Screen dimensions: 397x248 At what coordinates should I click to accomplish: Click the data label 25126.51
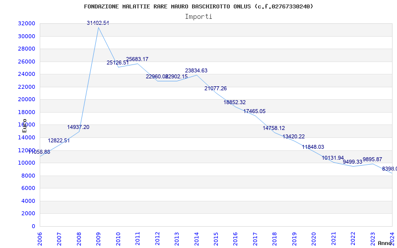[118, 63]
